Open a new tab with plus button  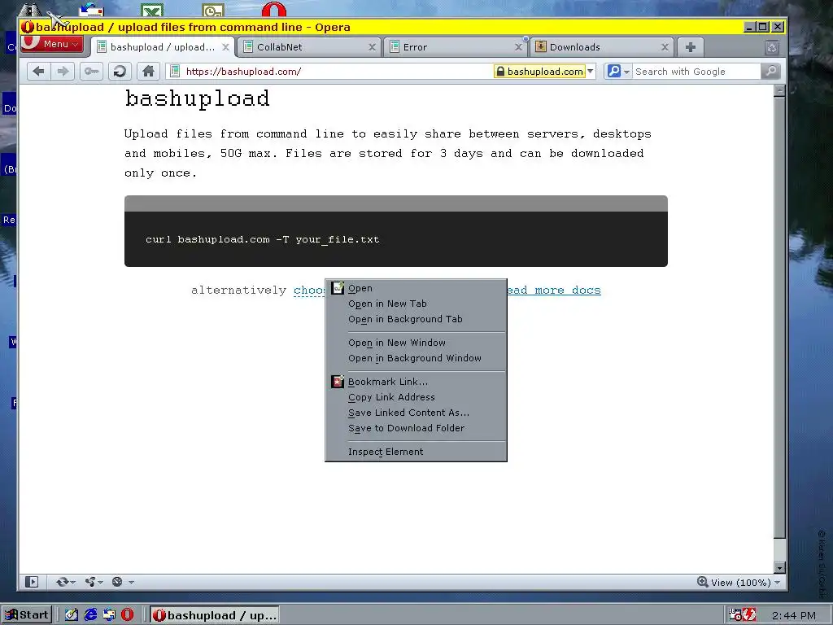pyautogui.click(x=690, y=47)
